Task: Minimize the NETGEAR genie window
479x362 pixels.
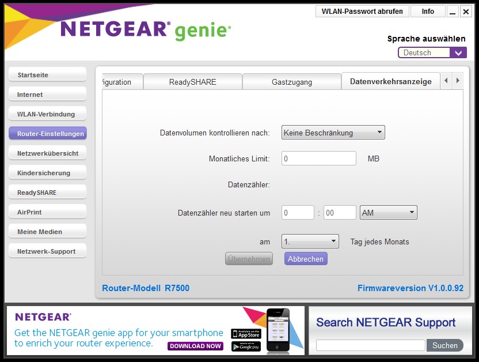Action: tap(453, 12)
